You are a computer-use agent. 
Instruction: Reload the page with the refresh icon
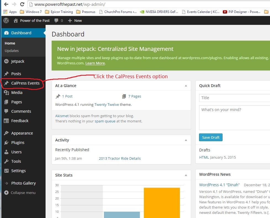pyautogui.click(x=22, y=4)
